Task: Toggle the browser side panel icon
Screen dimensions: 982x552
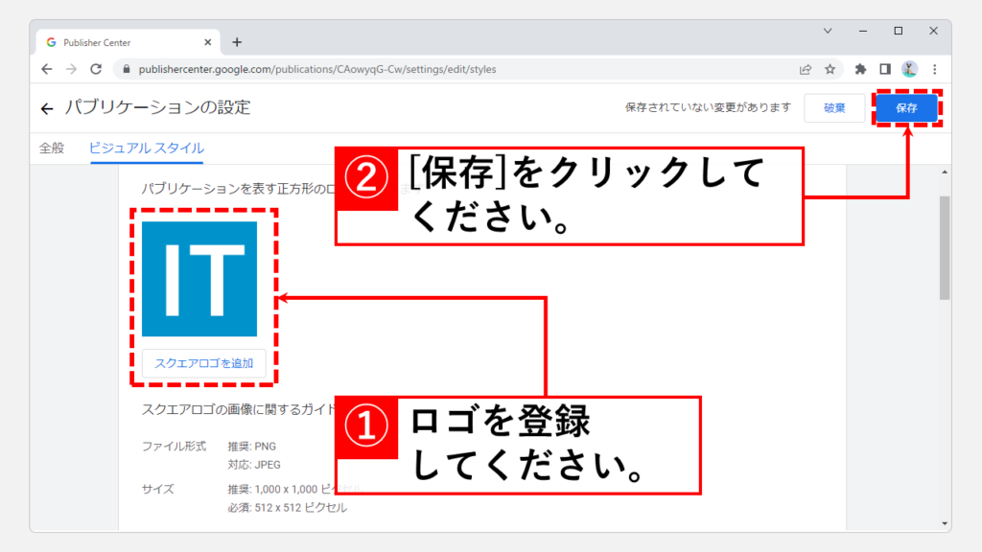Action: pos(885,69)
